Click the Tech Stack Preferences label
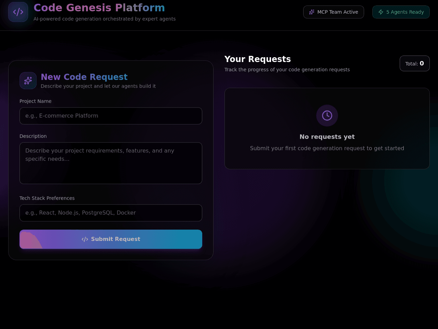Screen dimensions: 438x329 pos(47,198)
